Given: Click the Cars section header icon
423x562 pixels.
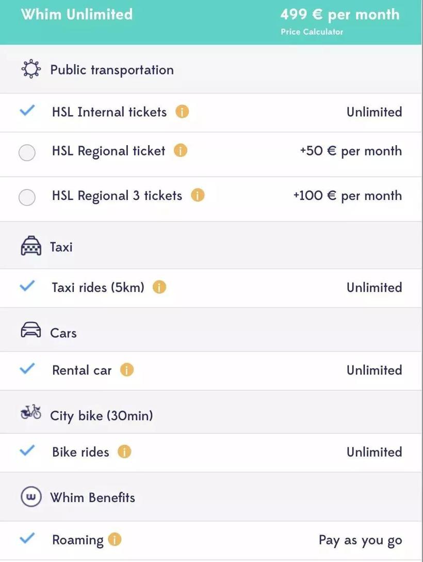Looking at the screenshot, I should [x=31, y=330].
